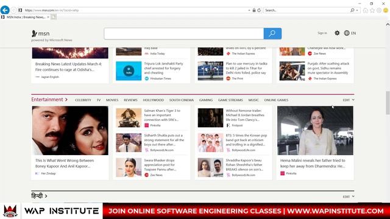390x219 pixels.
Task: Select the GAMING category
Action: (x=206, y=100)
